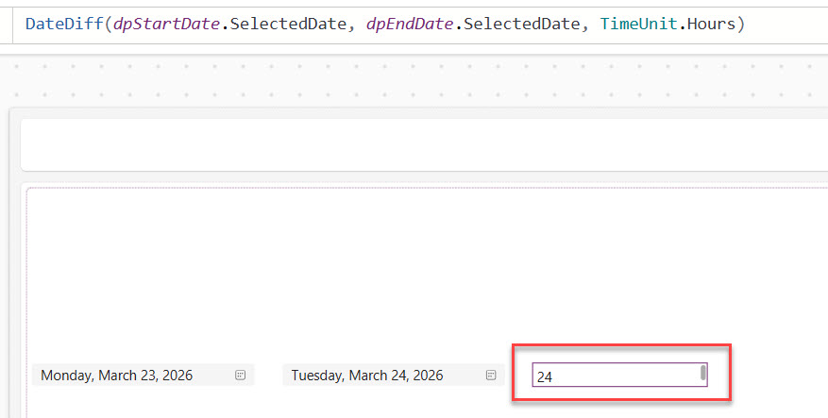Open calendar icon for Tuesday, March 24 date picker
This screenshot has width=828, height=418.
491,376
